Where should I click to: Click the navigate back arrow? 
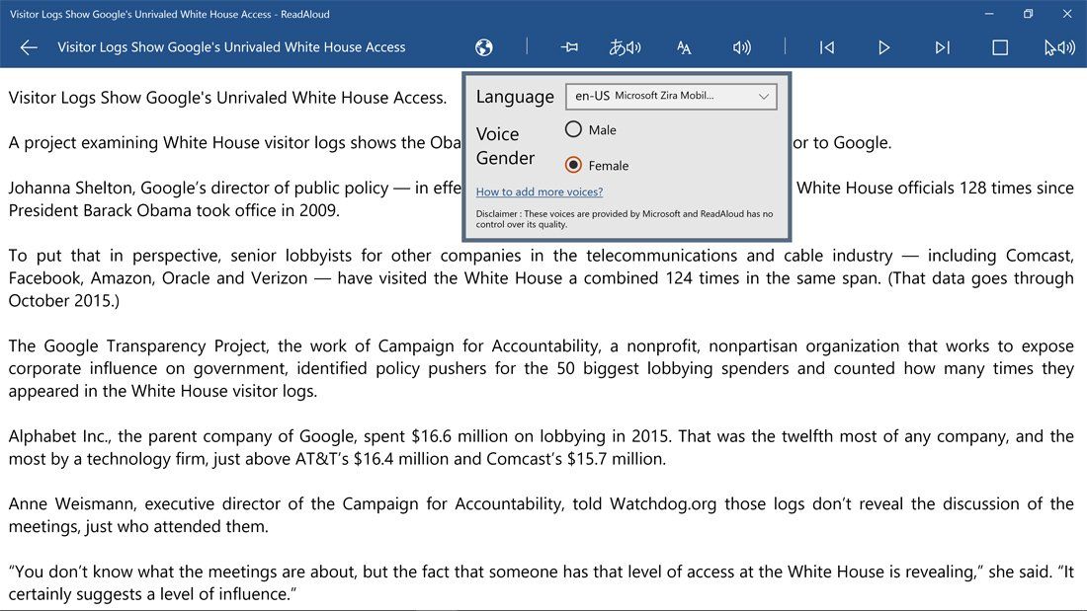pos(28,46)
